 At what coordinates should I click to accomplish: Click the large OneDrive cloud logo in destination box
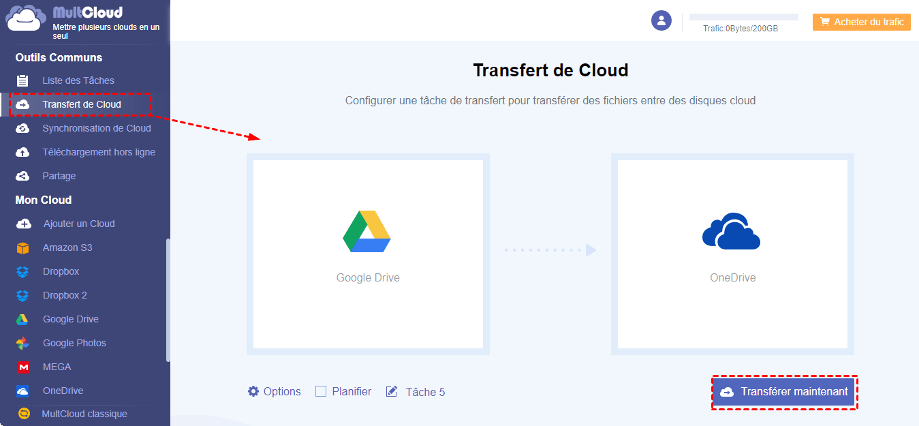coord(732,231)
